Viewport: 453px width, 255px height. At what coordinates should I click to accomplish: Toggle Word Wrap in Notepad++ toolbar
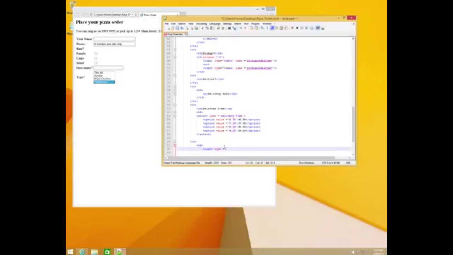(262, 28)
